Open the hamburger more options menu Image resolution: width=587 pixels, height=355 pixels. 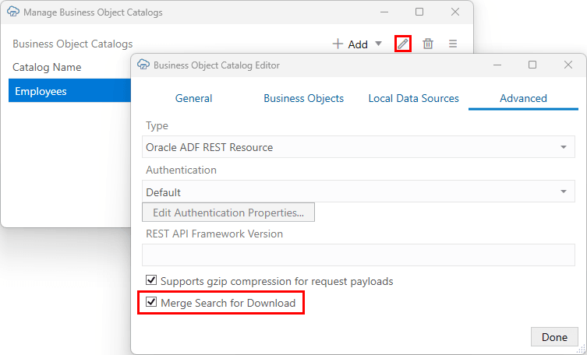pos(453,44)
